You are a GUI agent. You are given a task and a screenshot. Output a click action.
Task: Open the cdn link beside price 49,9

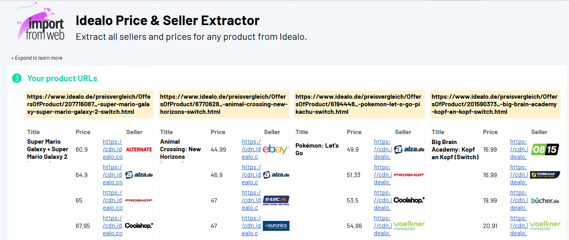[382, 149]
